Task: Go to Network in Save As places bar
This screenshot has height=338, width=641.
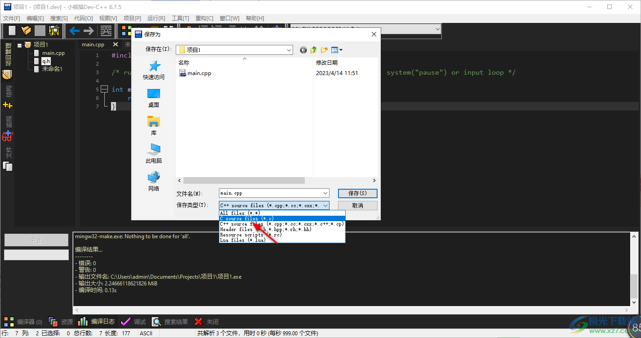Action: pyautogui.click(x=154, y=182)
